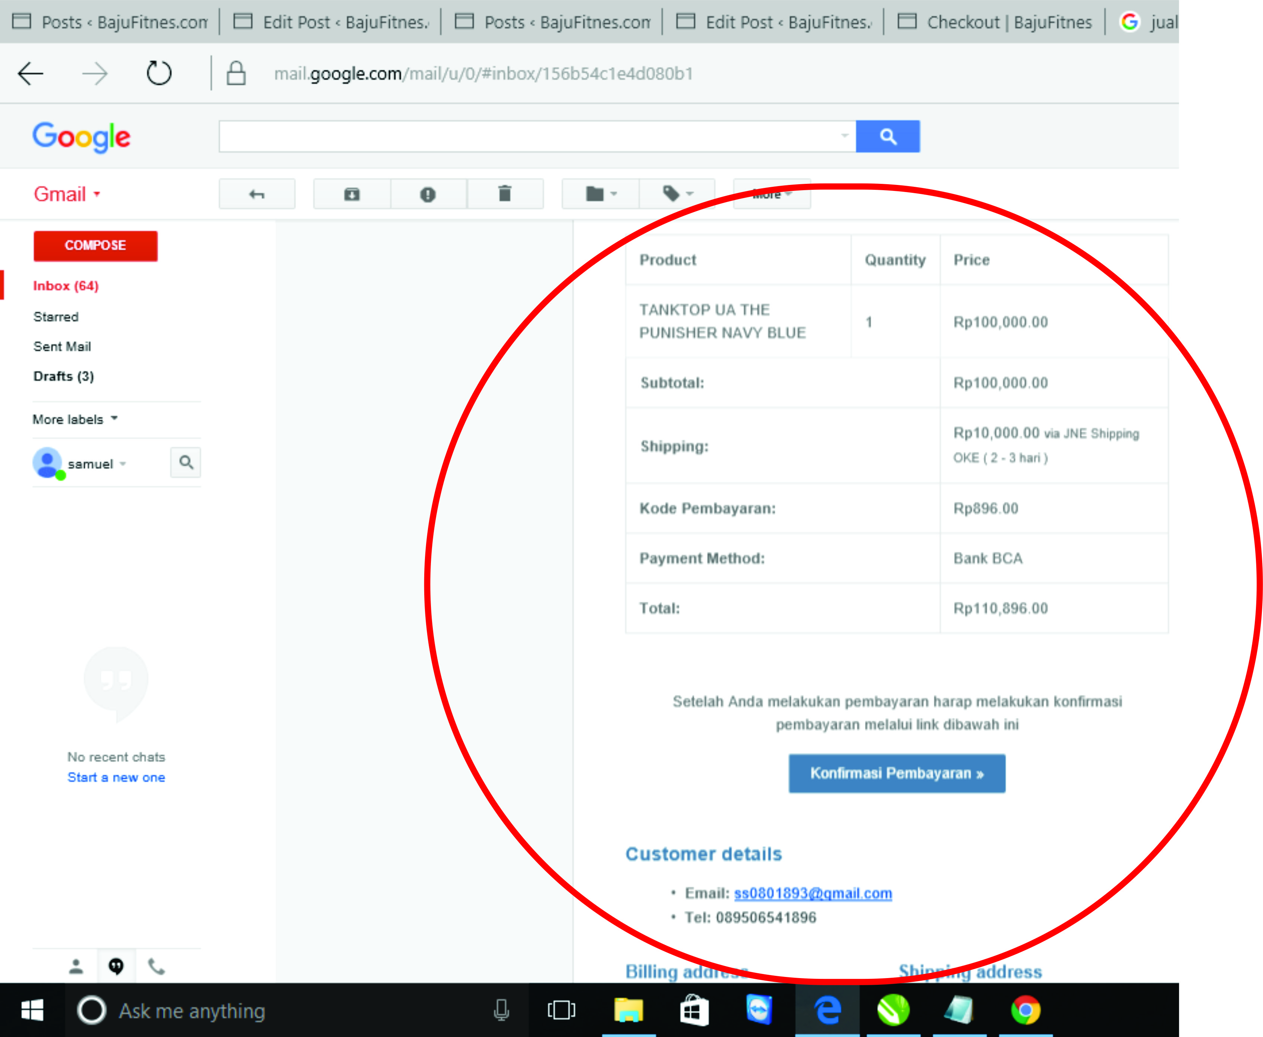Open search options dropdown arrow

[x=844, y=136]
